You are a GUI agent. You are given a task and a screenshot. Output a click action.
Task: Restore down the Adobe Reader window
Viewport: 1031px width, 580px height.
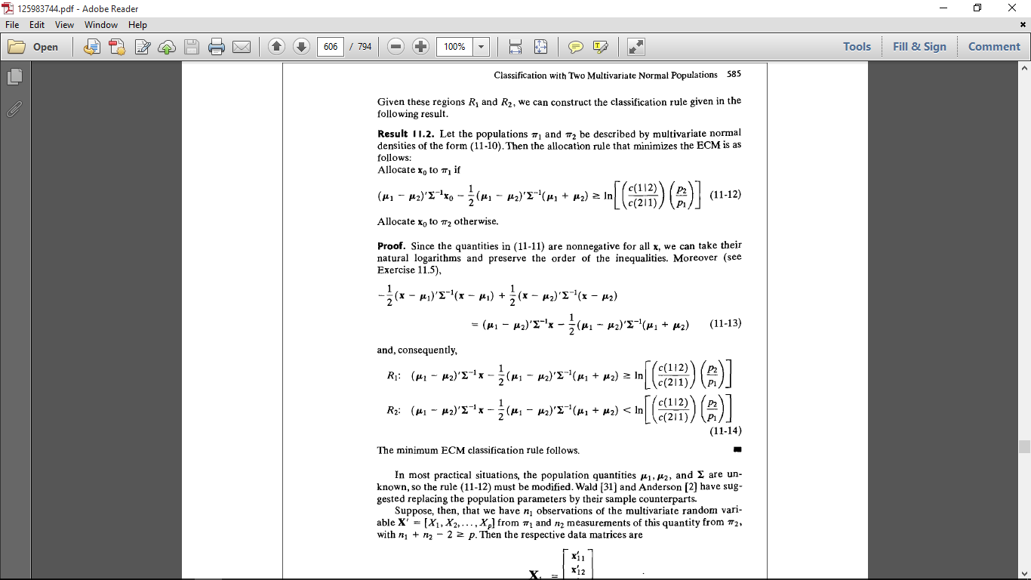click(977, 8)
